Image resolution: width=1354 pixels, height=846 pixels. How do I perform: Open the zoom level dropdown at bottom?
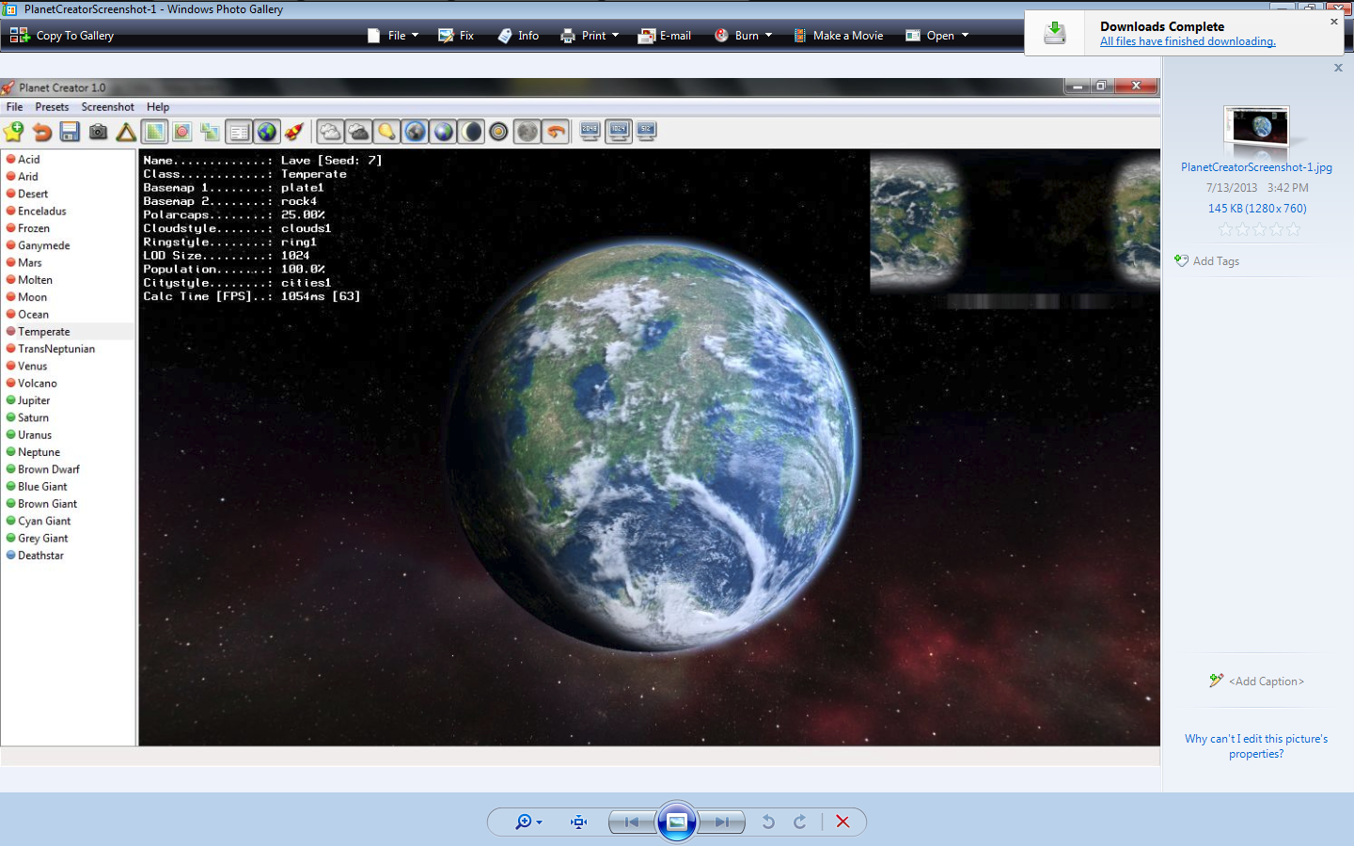click(x=539, y=822)
